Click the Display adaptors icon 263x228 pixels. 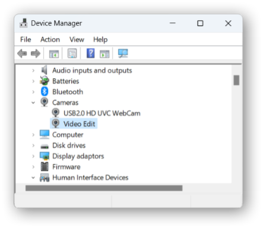[45, 156]
